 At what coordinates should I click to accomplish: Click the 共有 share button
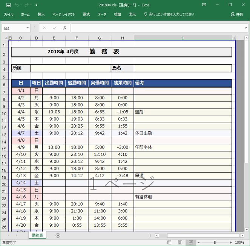point(237,14)
